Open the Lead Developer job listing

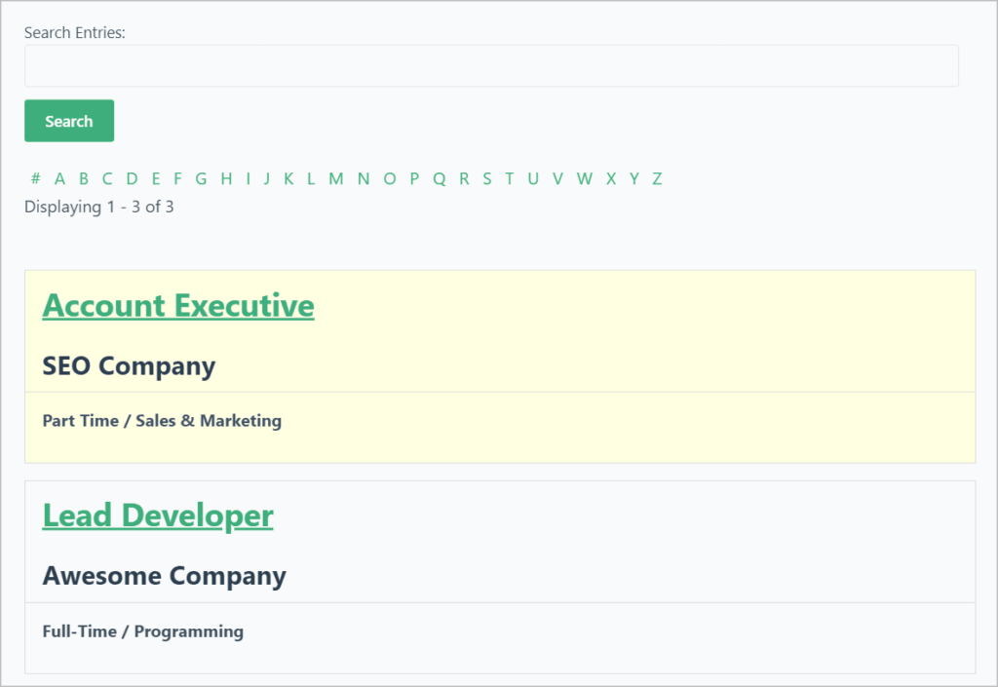pyautogui.click(x=158, y=515)
